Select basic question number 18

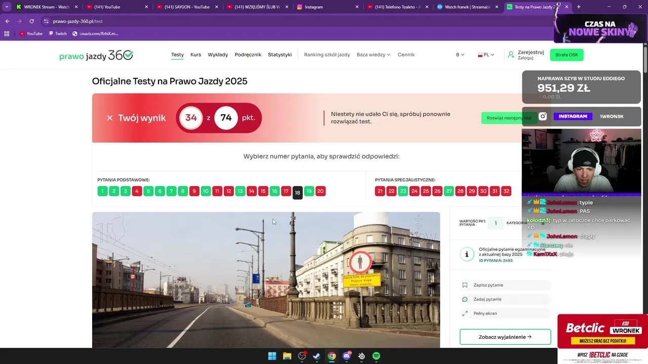[x=297, y=192]
